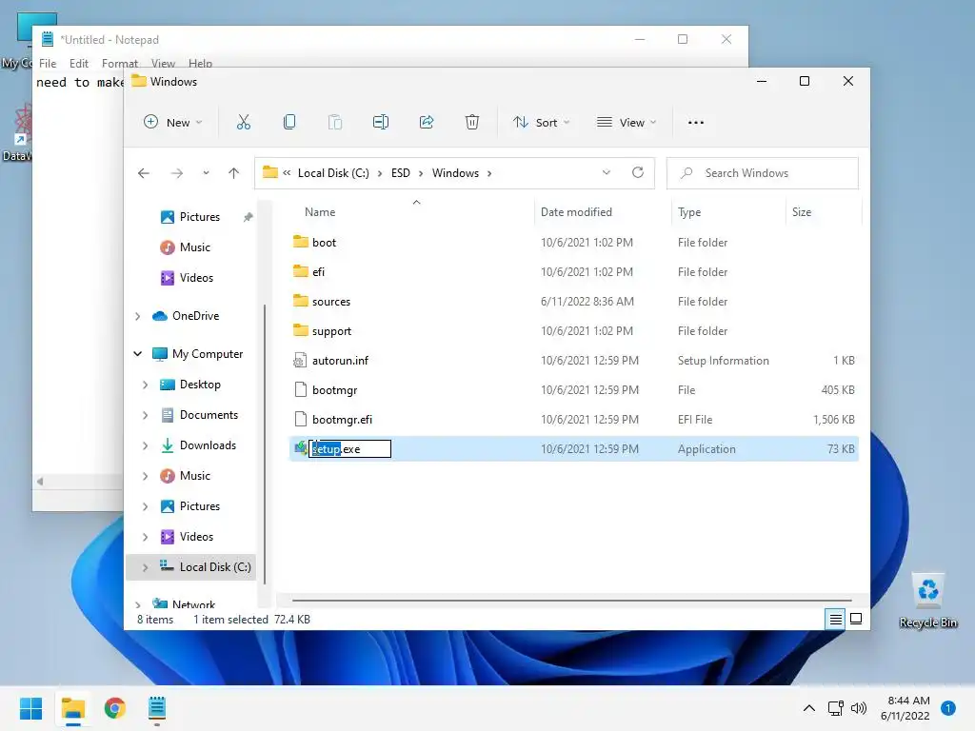The height and width of the screenshot is (731, 975).
Task: Click the Delete trash icon in toolbar
Action: (x=472, y=123)
